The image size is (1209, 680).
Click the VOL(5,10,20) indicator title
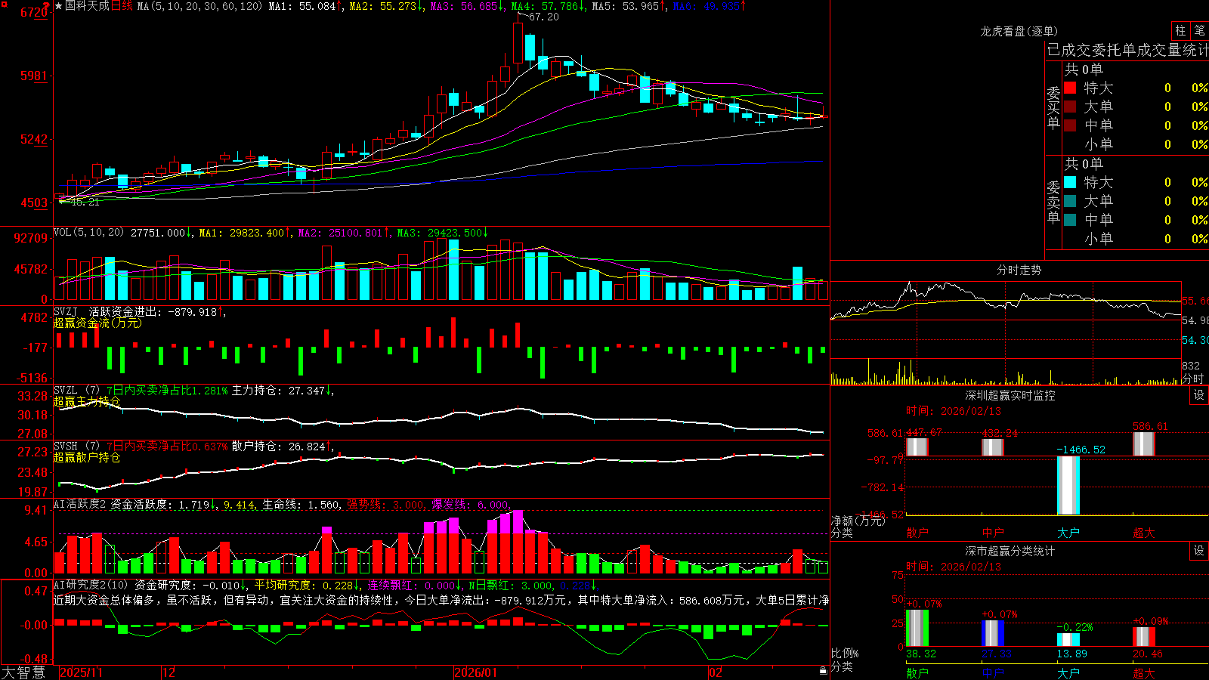pyautogui.click(x=89, y=232)
